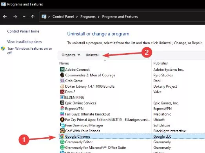Go forward with the forward arrow
Screen dimensions: 205x153
coord(15,17)
